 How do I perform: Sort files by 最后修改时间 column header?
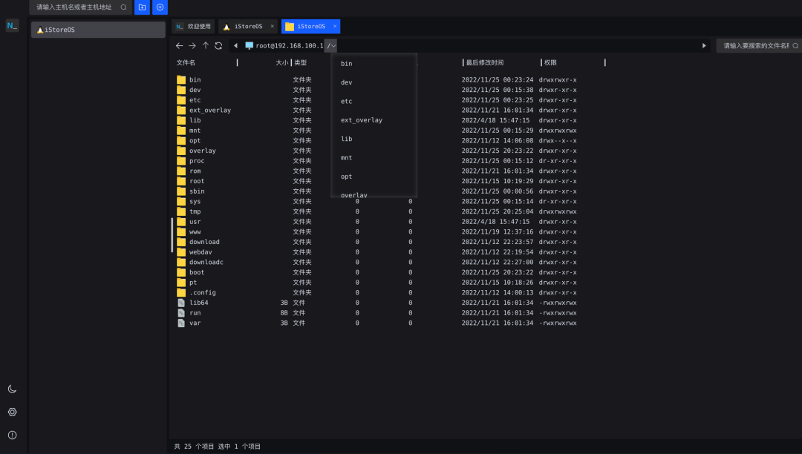(485, 63)
